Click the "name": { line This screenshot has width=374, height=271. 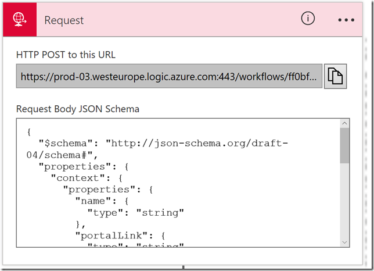click(x=102, y=201)
